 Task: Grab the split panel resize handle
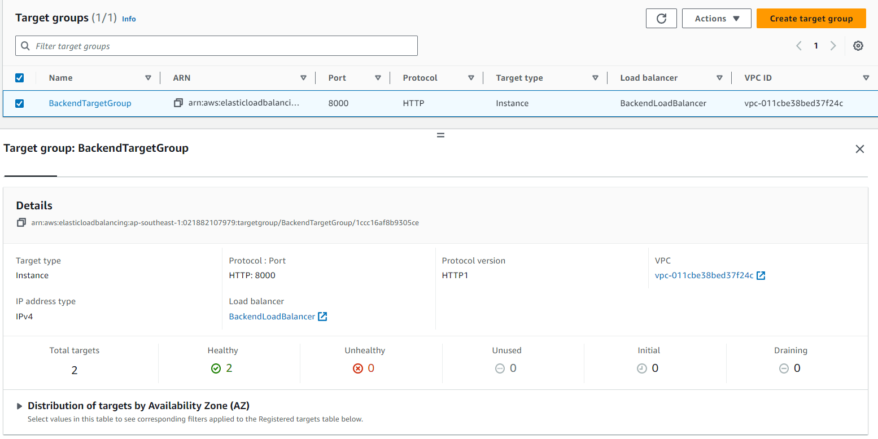coord(440,135)
